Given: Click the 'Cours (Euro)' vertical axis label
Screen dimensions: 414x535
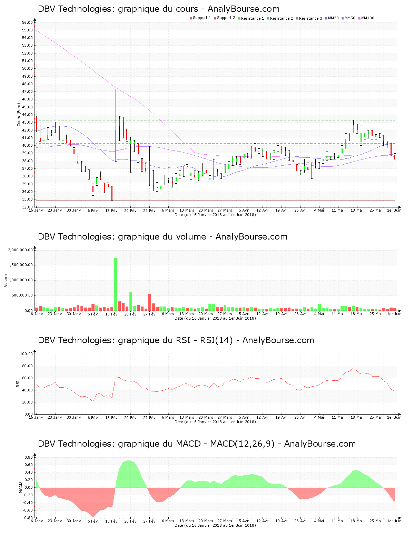Looking at the screenshot, I should click(x=19, y=115).
